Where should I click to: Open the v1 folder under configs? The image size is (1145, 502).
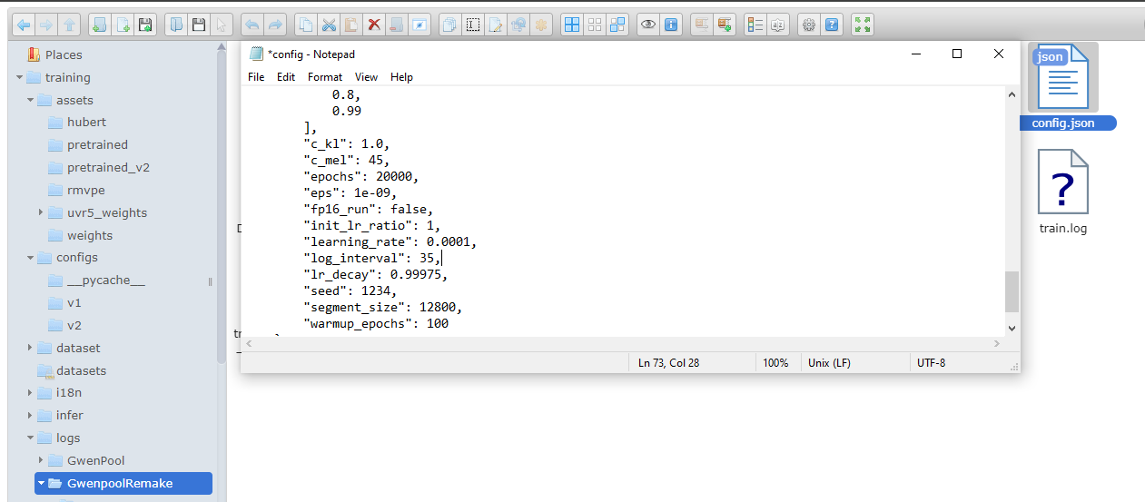[x=74, y=302]
